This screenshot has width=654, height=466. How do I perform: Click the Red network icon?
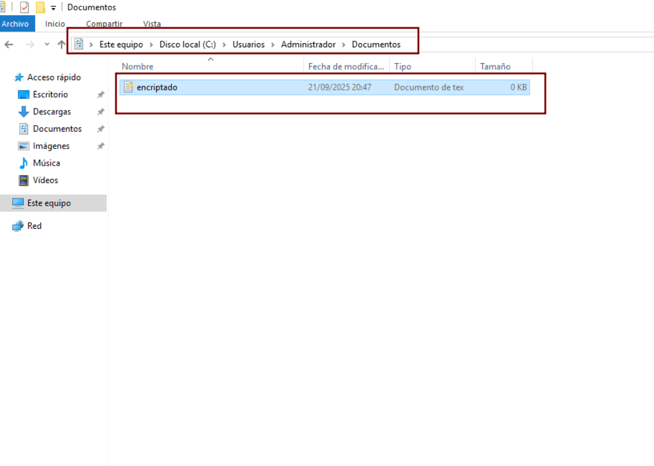[x=18, y=226]
